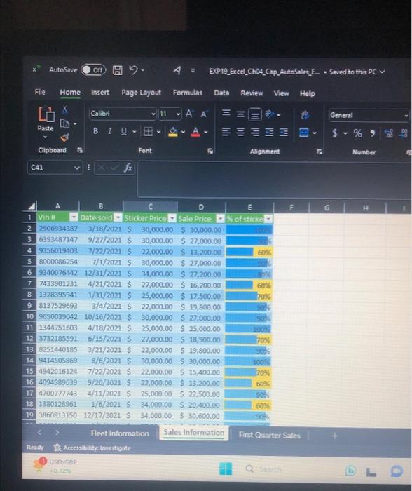Click into the formula bar
Viewport: 412px width, 491px height.
(274, 179)
